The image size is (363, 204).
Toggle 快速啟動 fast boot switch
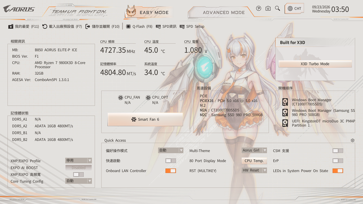[x=171, y=161]
